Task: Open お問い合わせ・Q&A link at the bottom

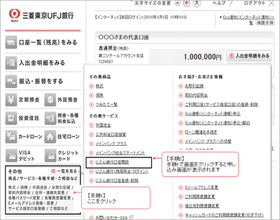Action: pyautogui.click(x=111, y=217)
